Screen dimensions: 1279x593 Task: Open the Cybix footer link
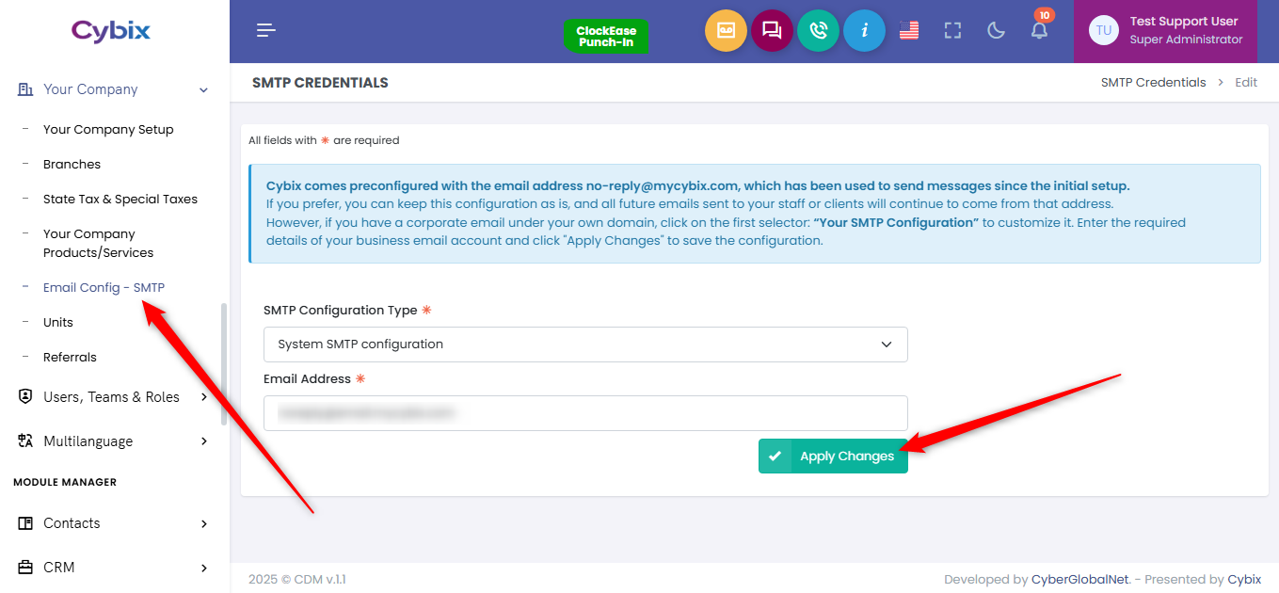coord(1244,580)
